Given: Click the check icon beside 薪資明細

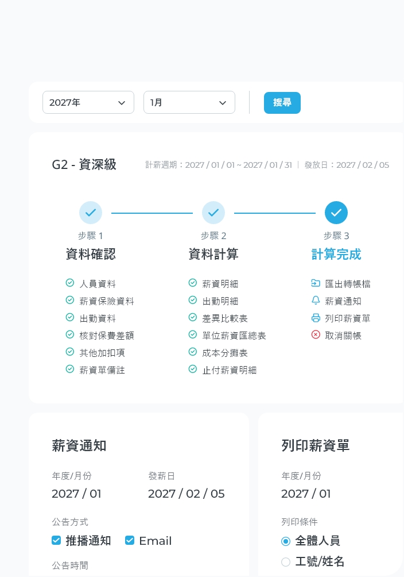Looking at the screenshot, I should click(193, 283).
